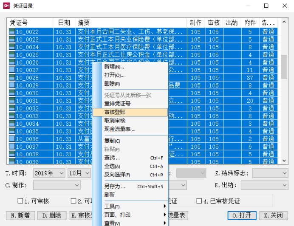This screenshot has width=294, height=226.
Task: Click the voucher icon beside 10_0024
Action: [12, 47]
